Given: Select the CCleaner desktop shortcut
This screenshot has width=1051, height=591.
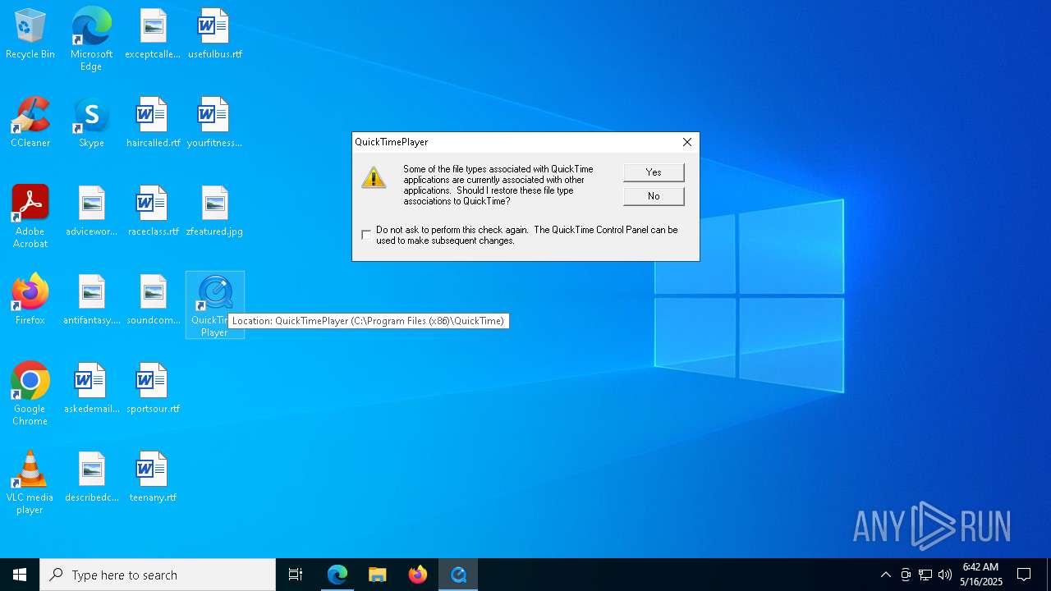Looking at the screenshot, I should [x=30, y=122].
